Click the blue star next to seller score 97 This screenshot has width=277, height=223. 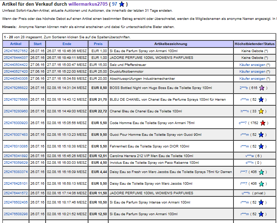[x=122, y=4]
